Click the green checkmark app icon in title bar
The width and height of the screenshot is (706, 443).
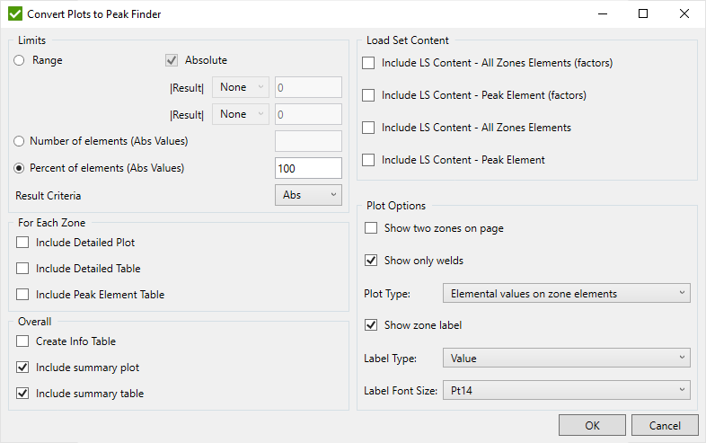click(x=15, y=14)
